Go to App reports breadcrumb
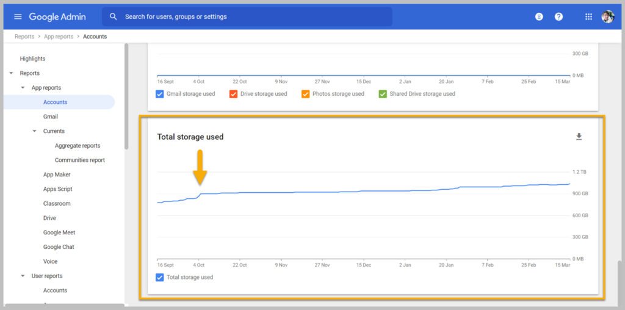This screenshot has width=625, height=310. [x=59, y=36]
